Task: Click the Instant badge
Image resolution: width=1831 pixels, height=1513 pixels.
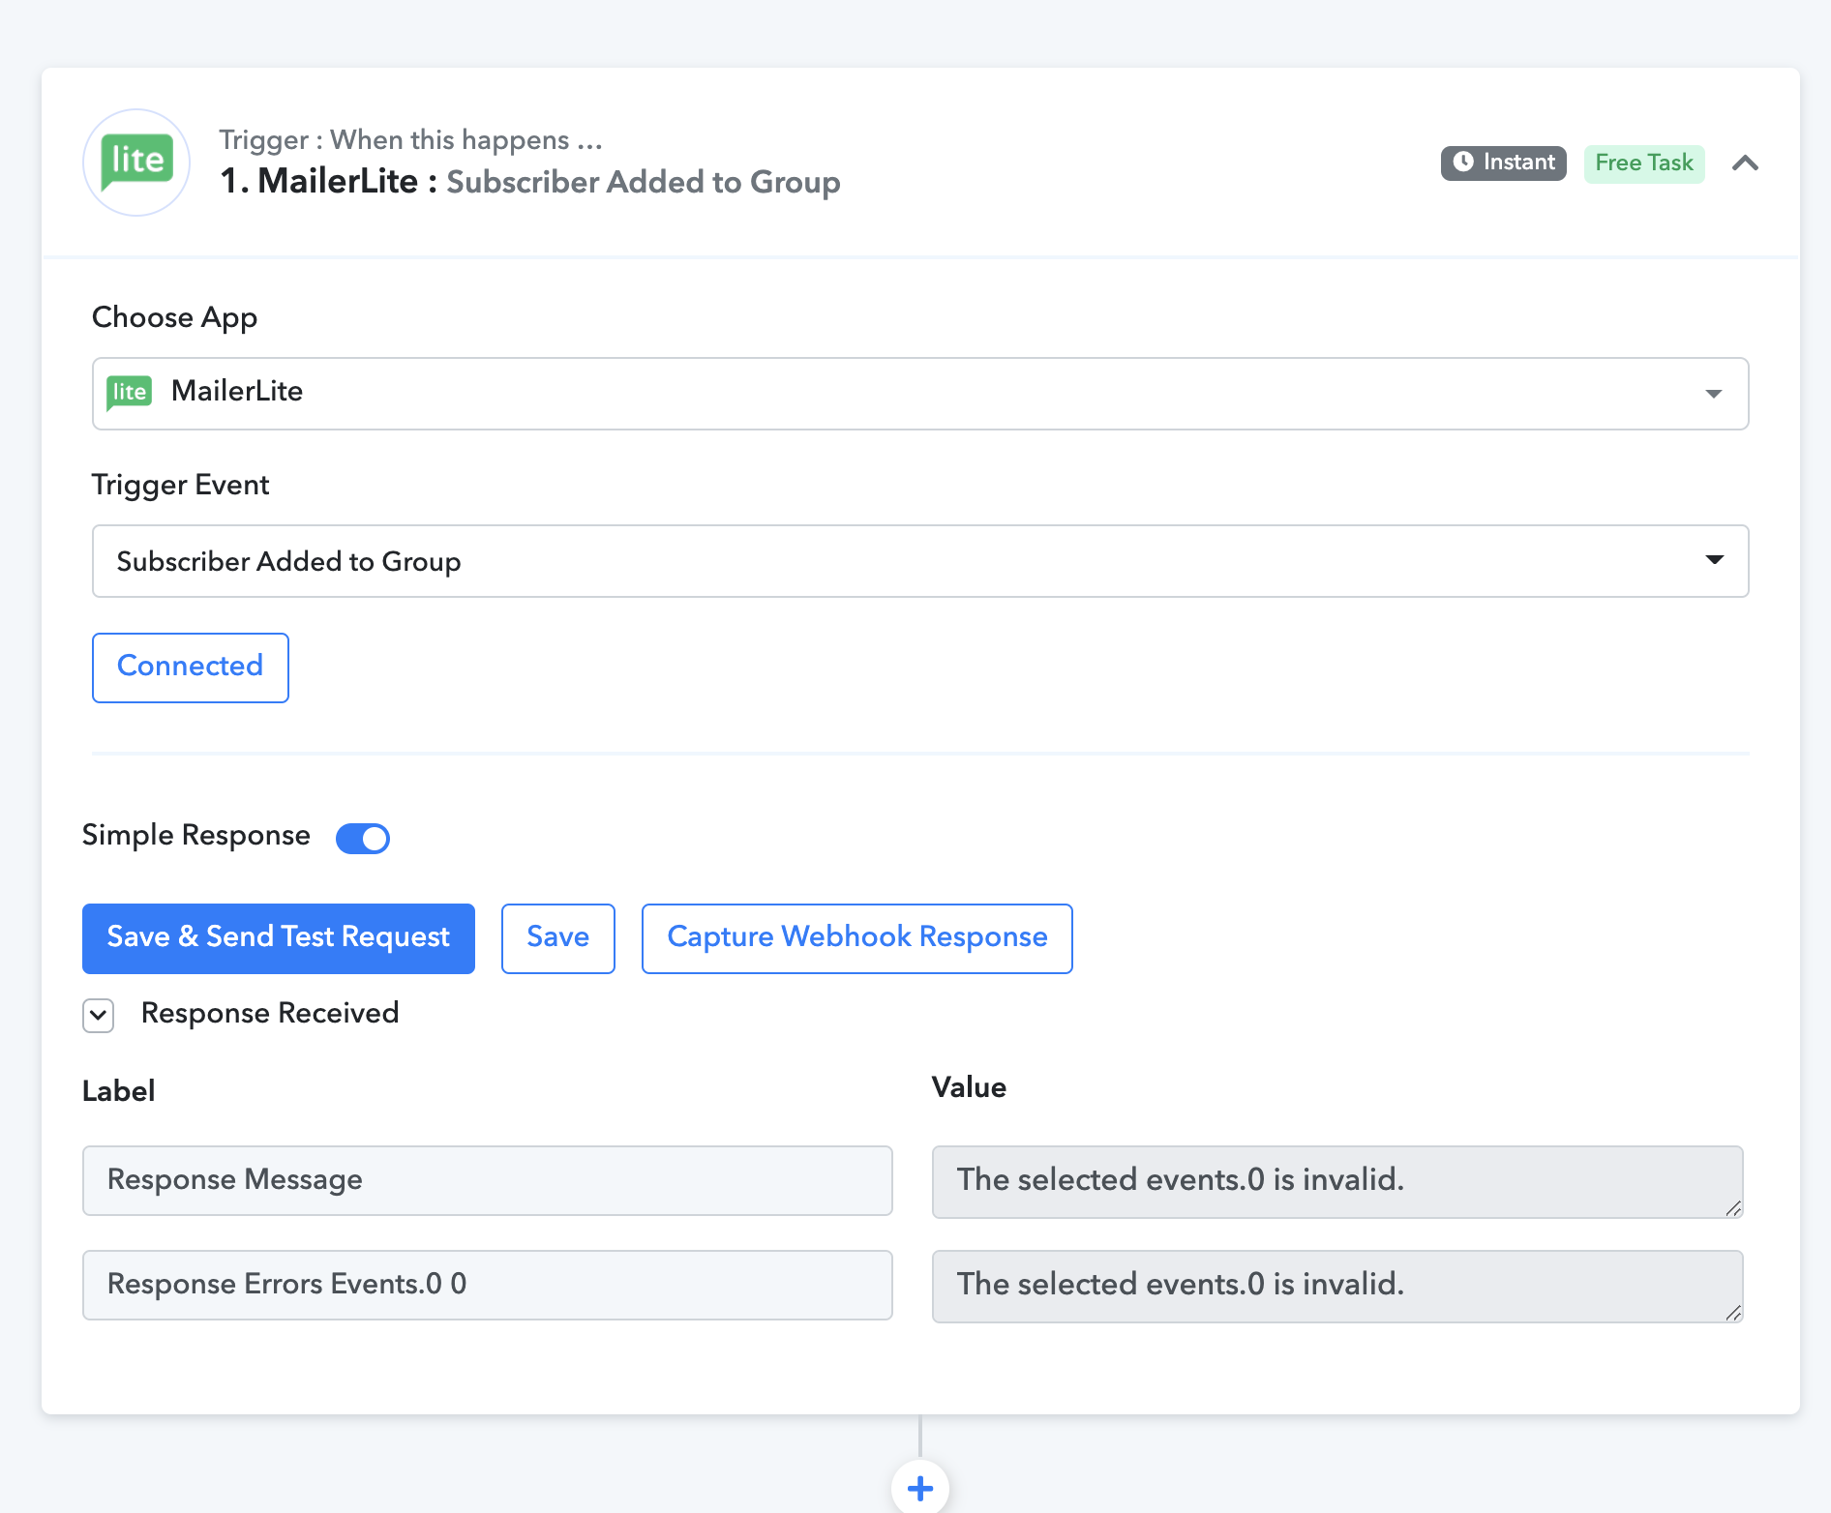Action: coord(1504,163)
